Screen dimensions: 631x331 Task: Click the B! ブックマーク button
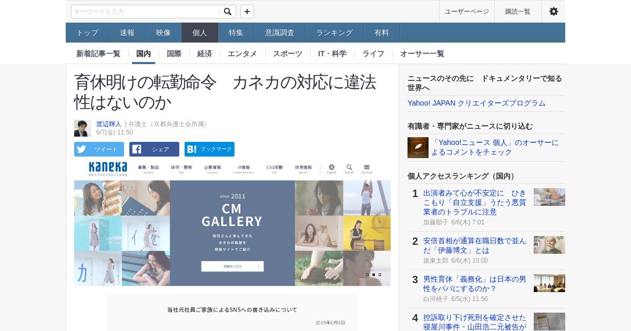(209, 149)
